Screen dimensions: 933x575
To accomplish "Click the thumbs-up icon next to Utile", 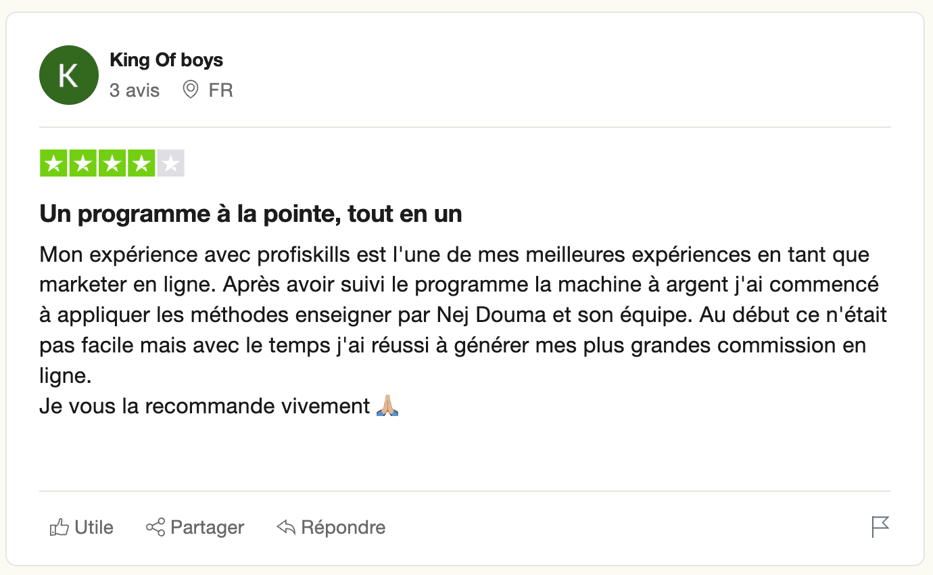I will (59, 528).
